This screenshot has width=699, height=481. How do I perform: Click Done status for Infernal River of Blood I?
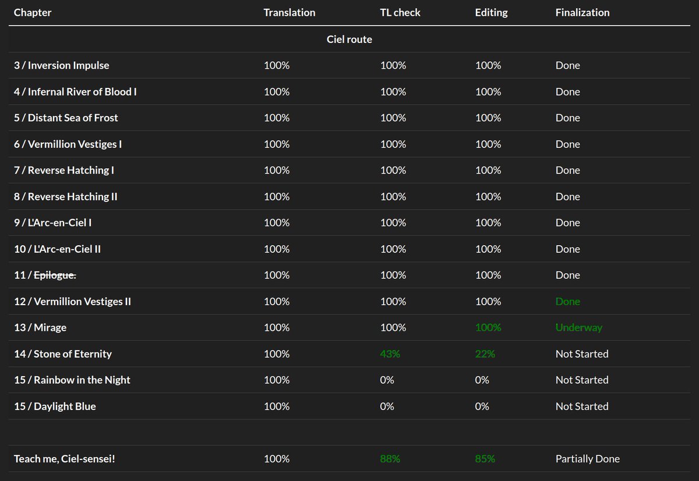pos(568,91)
